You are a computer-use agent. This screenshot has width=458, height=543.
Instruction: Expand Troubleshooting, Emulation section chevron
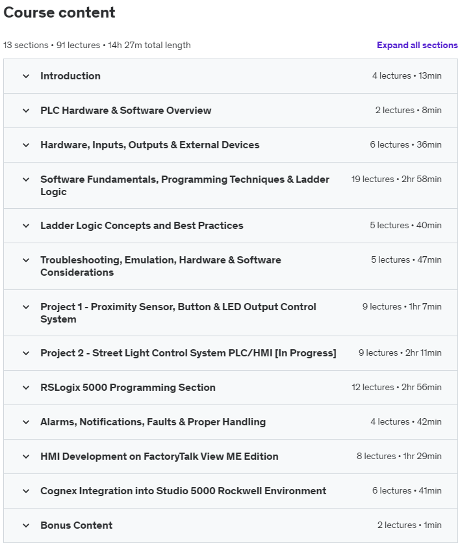pos(26,260)
